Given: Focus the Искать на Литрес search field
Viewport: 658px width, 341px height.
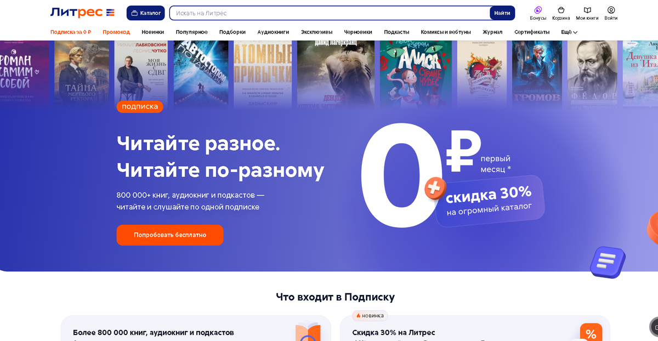Looking at the screenshot, I should [330, 13].
